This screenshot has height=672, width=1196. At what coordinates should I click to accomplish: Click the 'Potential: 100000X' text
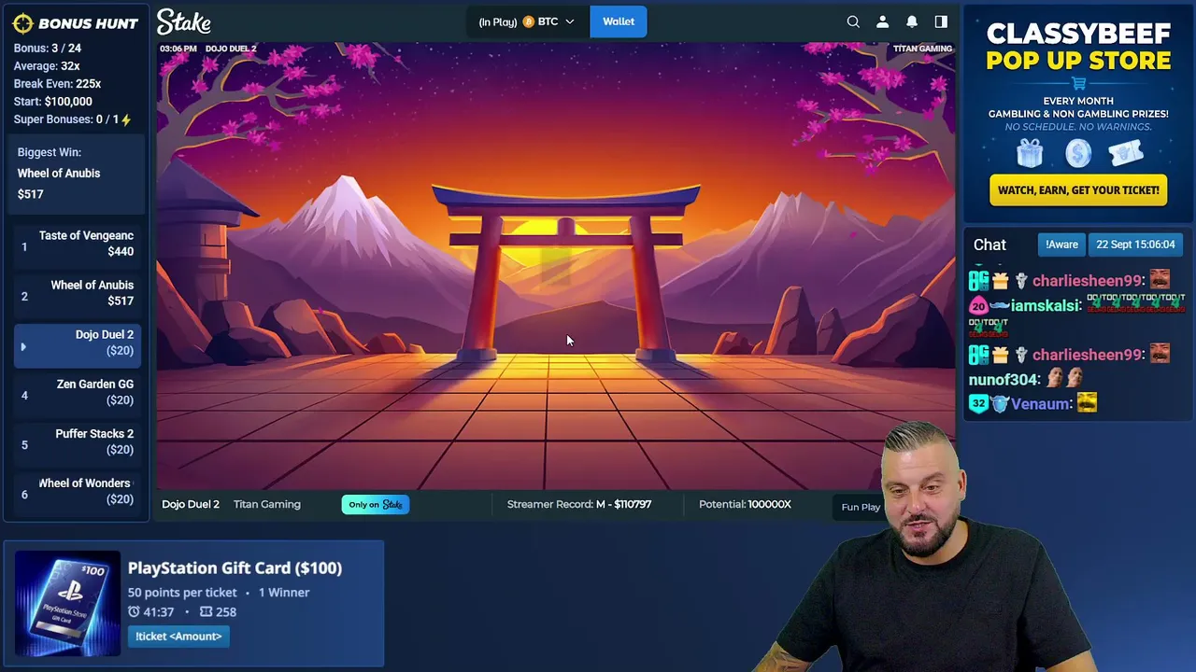coord(745,504)
